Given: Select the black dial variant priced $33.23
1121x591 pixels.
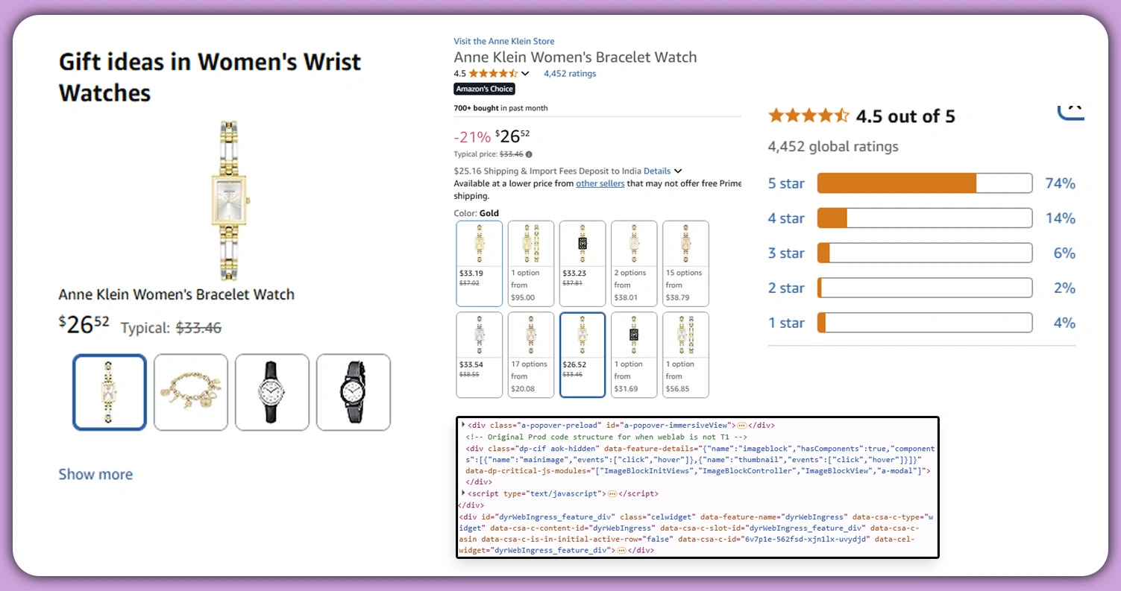Looking at the screenshot, I should (582, 262).
